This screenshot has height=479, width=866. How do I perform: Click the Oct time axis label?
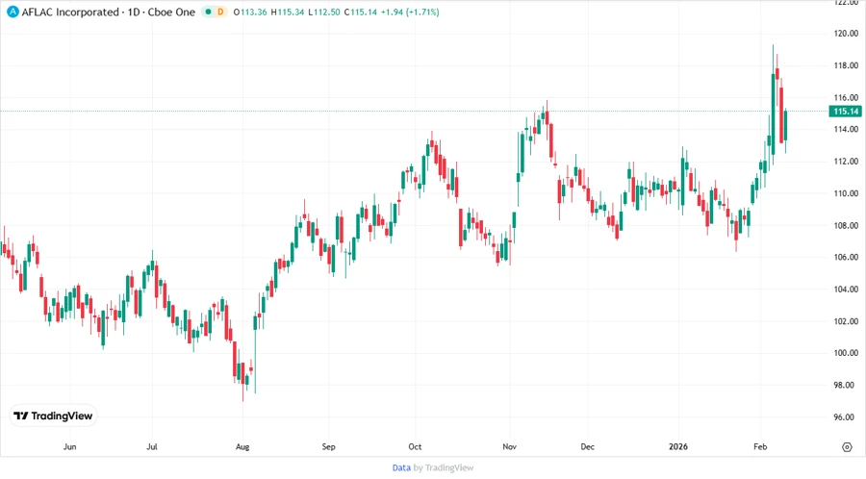pos(415,446)
